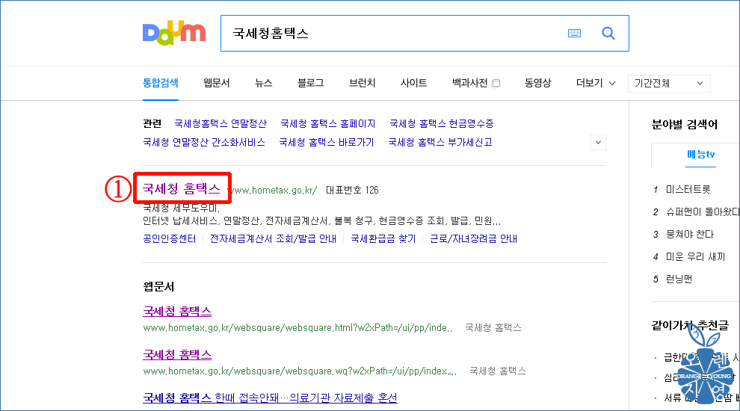Click the websquare.wq result URL
The width and height of the screenshot is (740, 411).
[300, 371]
